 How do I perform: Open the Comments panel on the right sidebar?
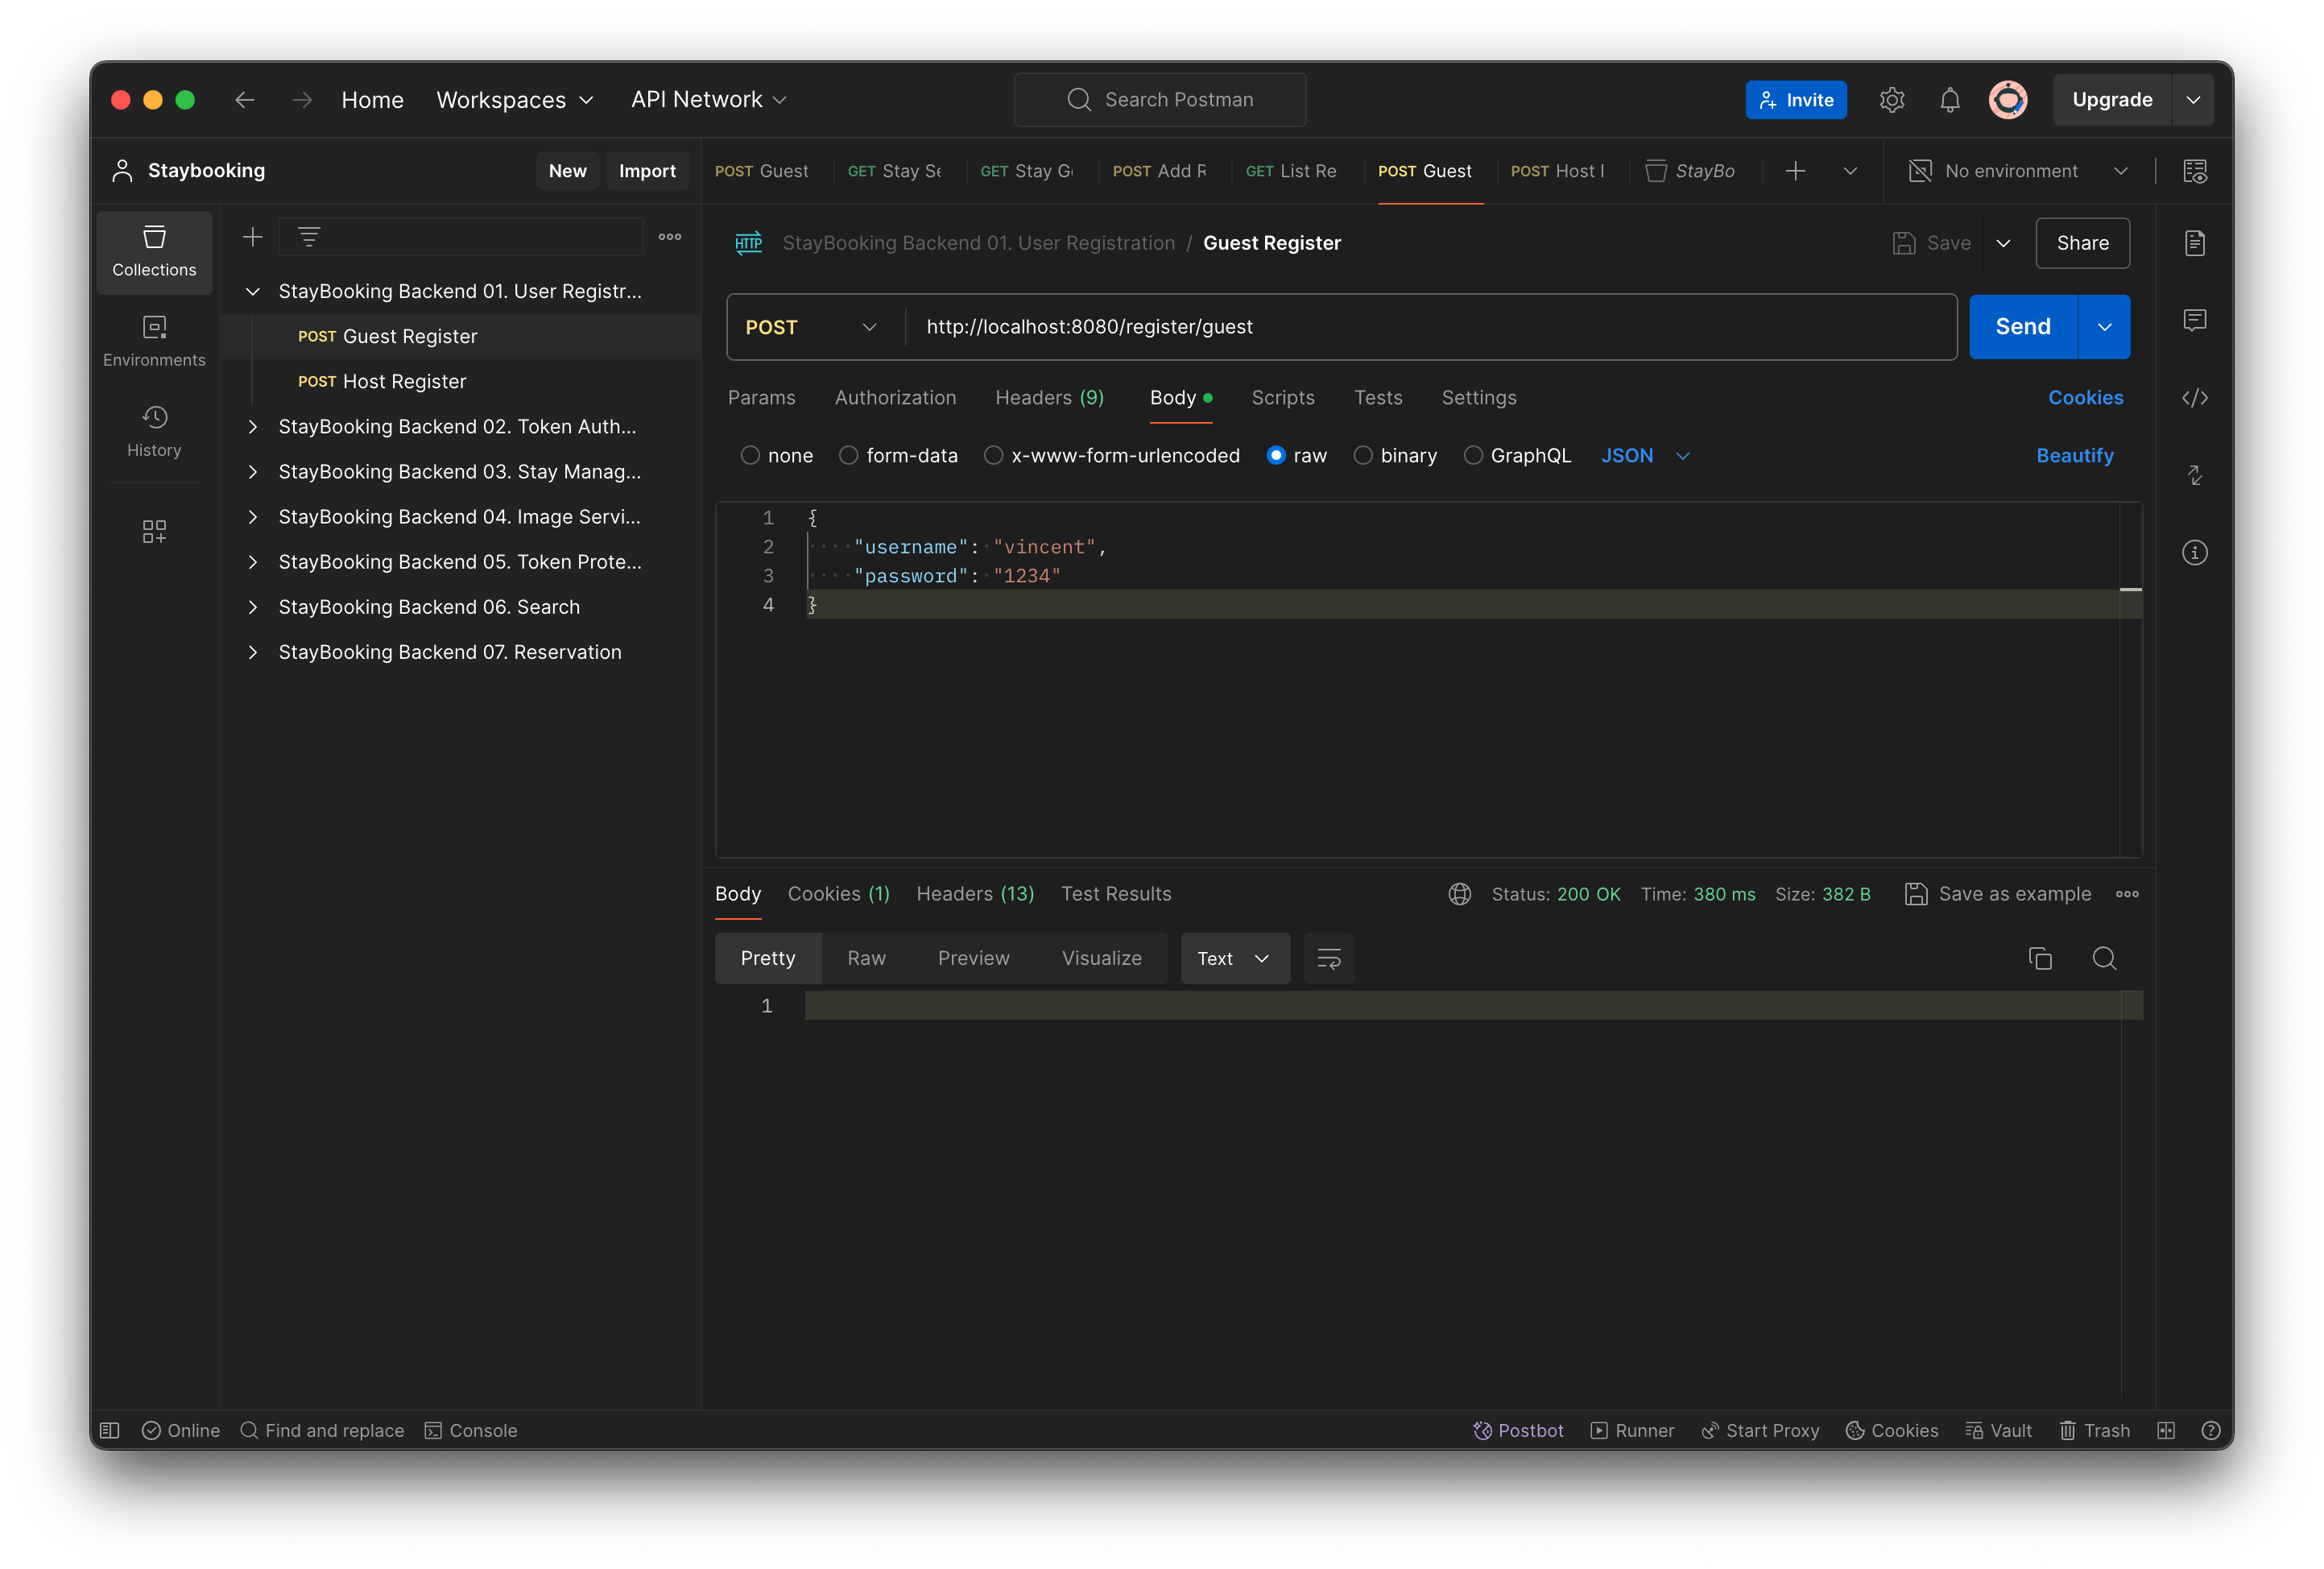click(x=2196, y=320)
